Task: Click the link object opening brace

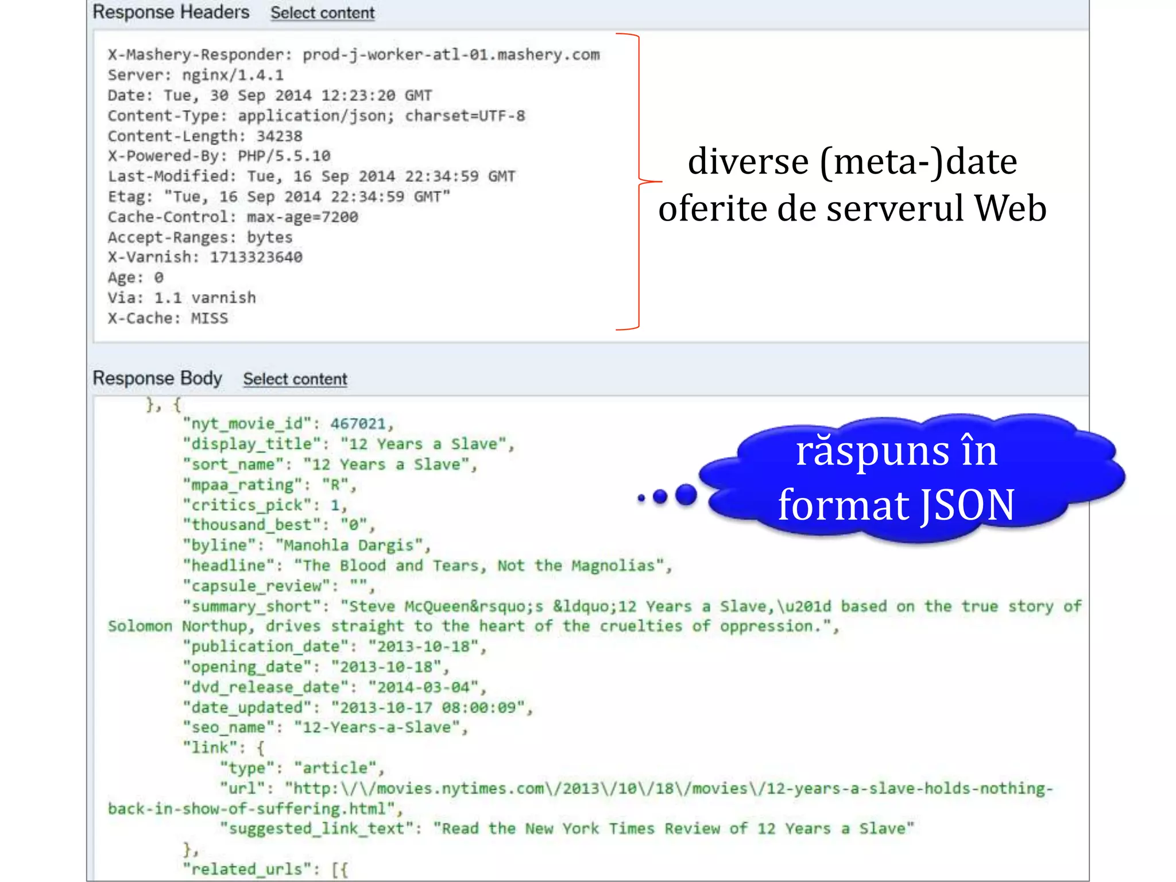Action: pos(260,748)
